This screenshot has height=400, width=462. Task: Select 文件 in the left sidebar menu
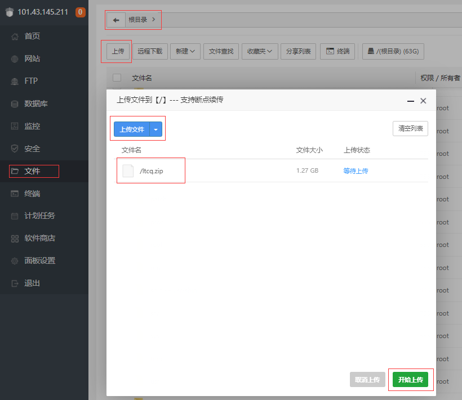point(34,171)
